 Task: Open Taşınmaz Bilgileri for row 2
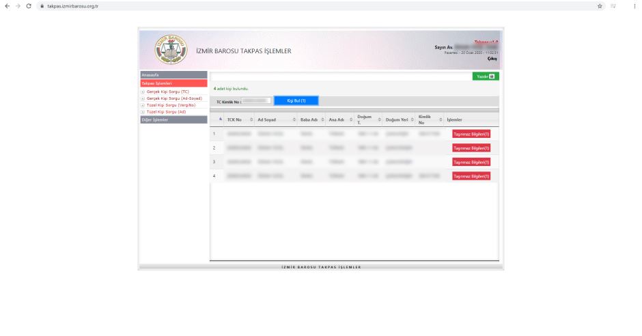coord(471,148)
